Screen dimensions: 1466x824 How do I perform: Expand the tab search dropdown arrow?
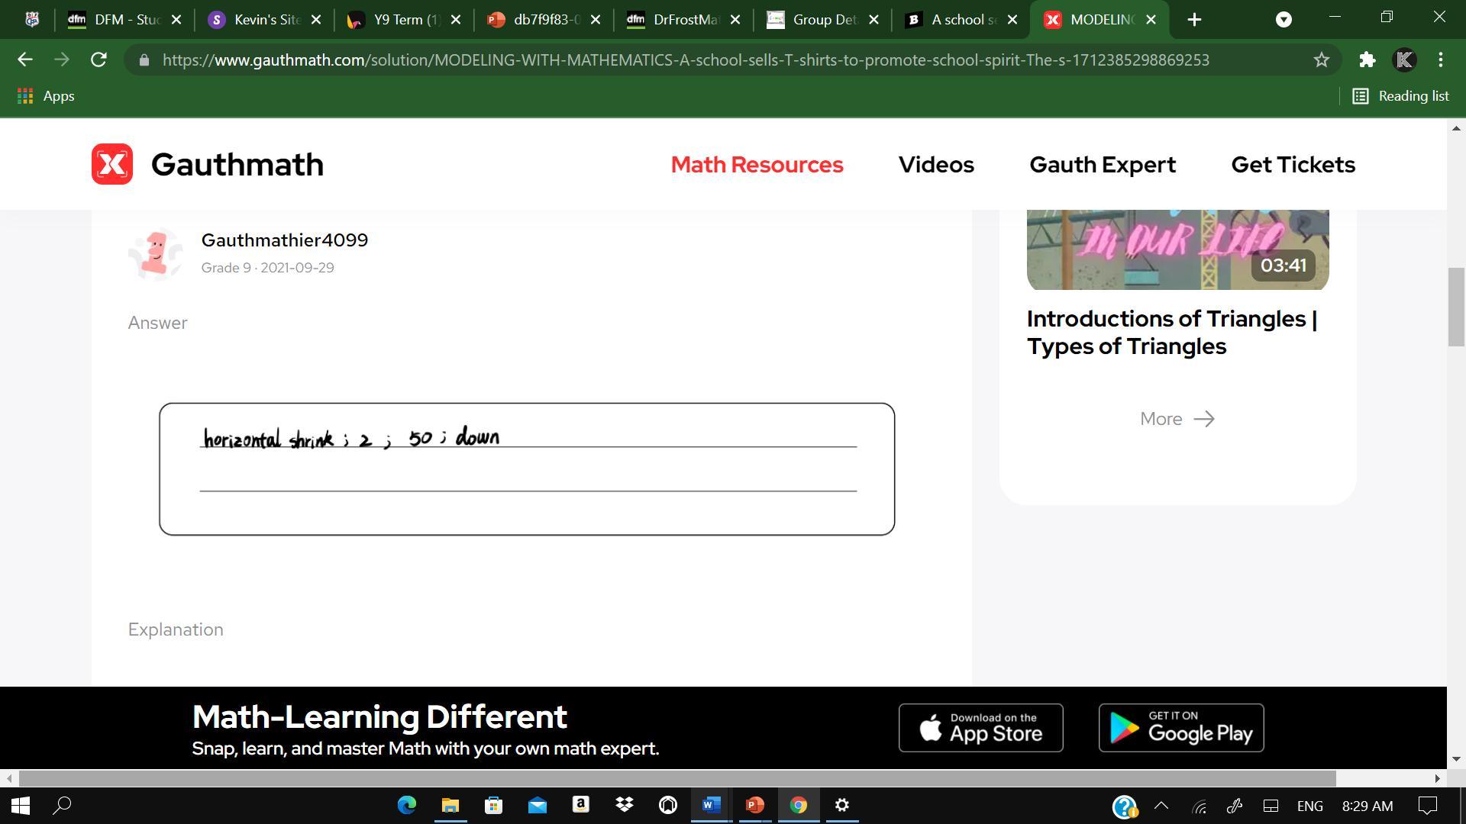coord(1284,20)
